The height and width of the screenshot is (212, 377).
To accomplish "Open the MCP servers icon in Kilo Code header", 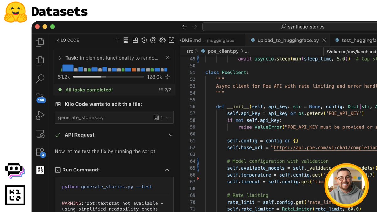I will point(126,40).
